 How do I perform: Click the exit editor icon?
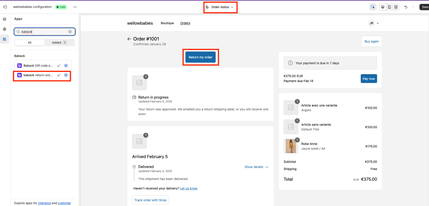coord(5,7)
